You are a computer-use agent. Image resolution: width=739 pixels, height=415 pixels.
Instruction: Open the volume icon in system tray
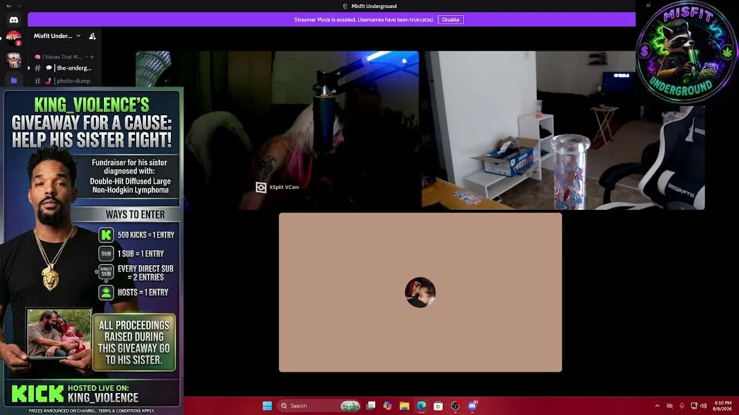click(x=703, y=406)
